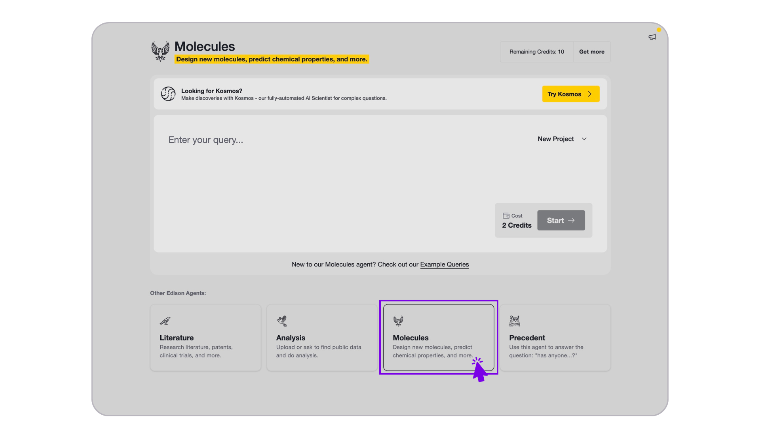760x427 pixels.
Task: Select the Precedent agent card
Action: click(x=555, y=337)
